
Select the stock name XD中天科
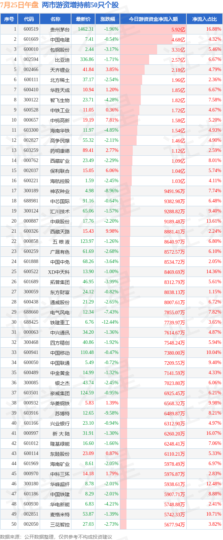[x=59, y=272]
